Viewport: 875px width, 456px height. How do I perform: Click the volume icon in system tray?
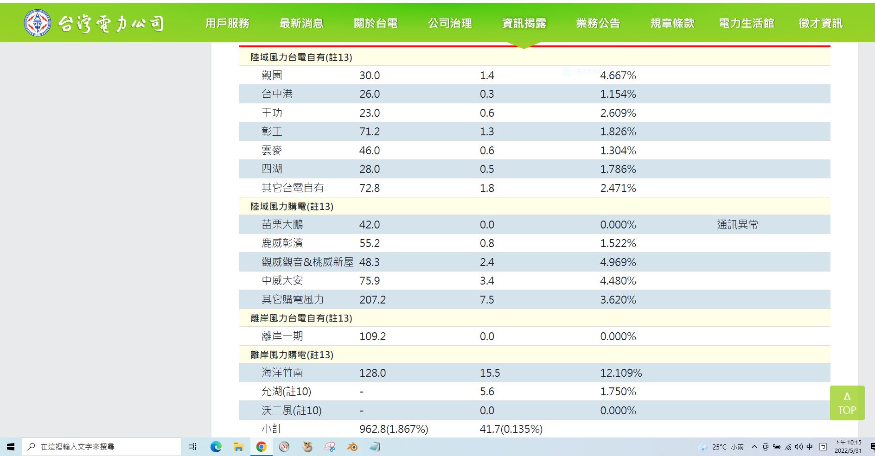tap(798, 447)
